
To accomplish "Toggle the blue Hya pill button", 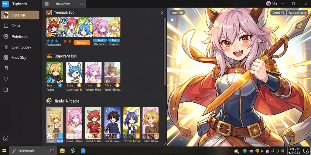I will (x=114, y=40).
